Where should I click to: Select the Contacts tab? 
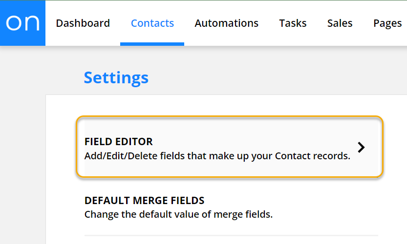tap(152, 23)
